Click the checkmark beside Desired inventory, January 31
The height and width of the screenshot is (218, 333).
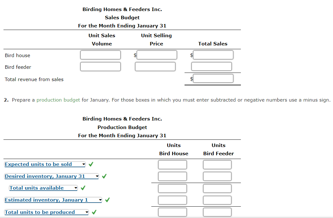[104, 176]
